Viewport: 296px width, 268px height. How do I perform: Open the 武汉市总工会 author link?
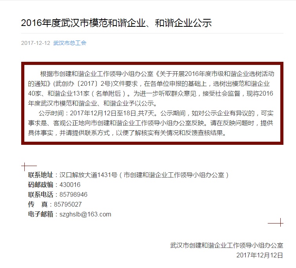pyautogui.click(x=69, y=43)
